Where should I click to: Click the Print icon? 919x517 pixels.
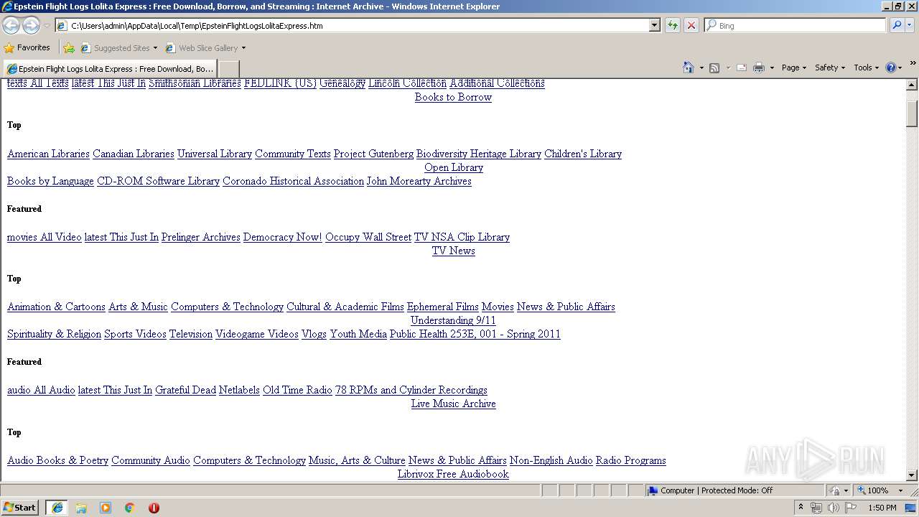point(759,67)
